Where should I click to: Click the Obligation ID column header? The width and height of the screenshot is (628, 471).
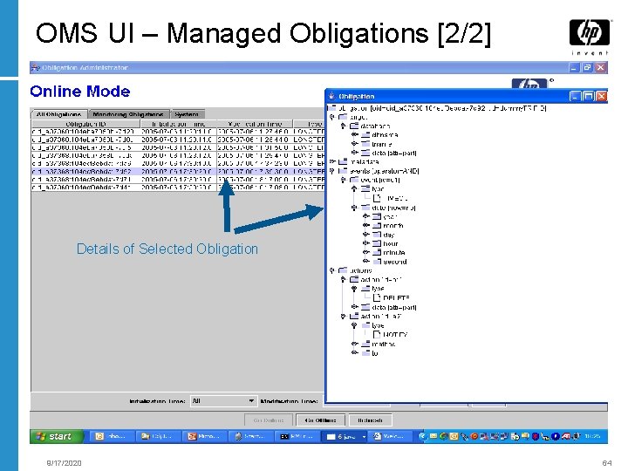coord(85,124)
